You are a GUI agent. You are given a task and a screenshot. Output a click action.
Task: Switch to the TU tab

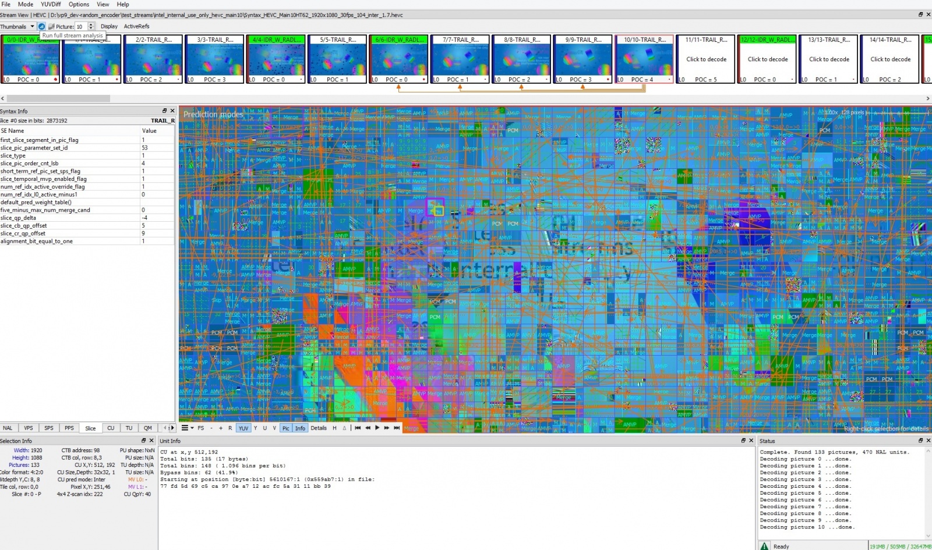coord(129,428)
